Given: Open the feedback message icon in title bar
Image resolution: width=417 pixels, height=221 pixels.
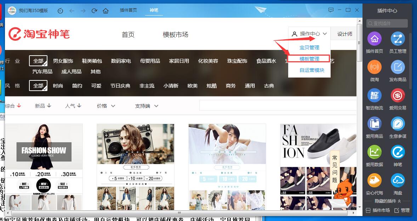Looking at the screenshot, I should pos(331,10).
